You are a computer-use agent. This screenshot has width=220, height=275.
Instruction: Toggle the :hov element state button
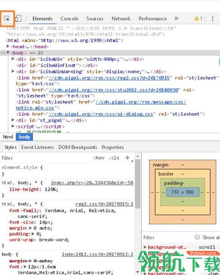99,158
